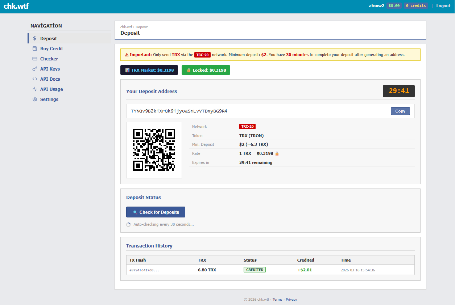Screen dimensions: 455x305
Task: Click the warning triangle in the Important notice
Action: click(127, 55)
